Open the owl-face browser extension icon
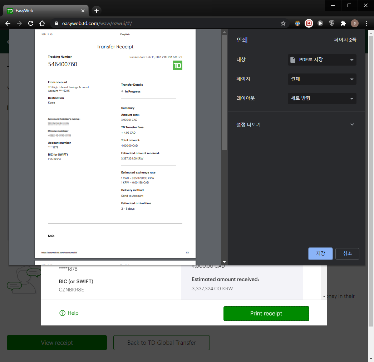Image resolution: width=374 pixels, height=362 pixels. click(x=297, y=23)
